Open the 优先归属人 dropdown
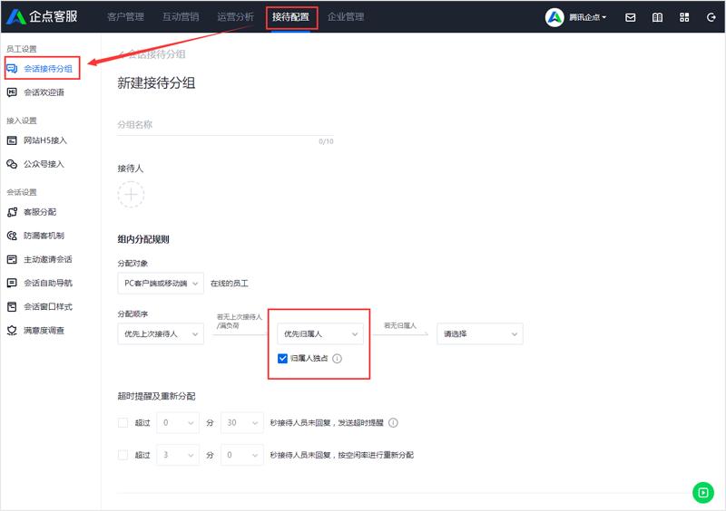Viewport: 726px width, 511px height. [320, 334]
